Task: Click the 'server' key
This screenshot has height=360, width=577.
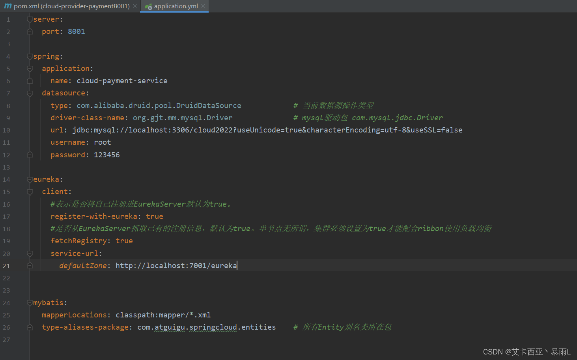Action: (46, 19)
